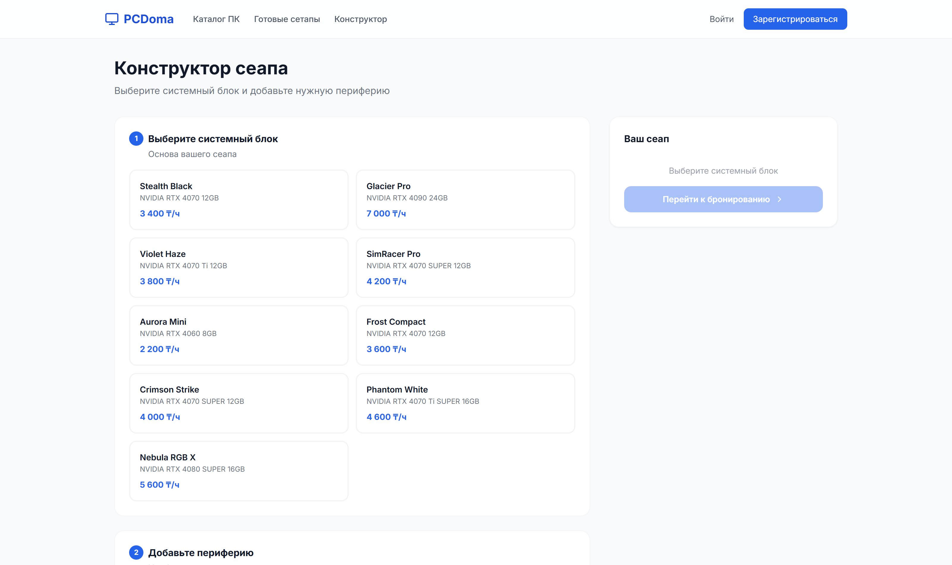Screen dimensions: 952x565
Task: Select the Glacier Pro system unit card
Action: tap(465, 200)
